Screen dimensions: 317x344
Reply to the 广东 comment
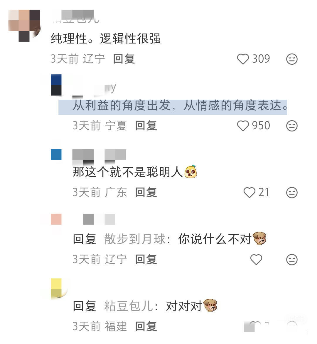tap(146, 192)
